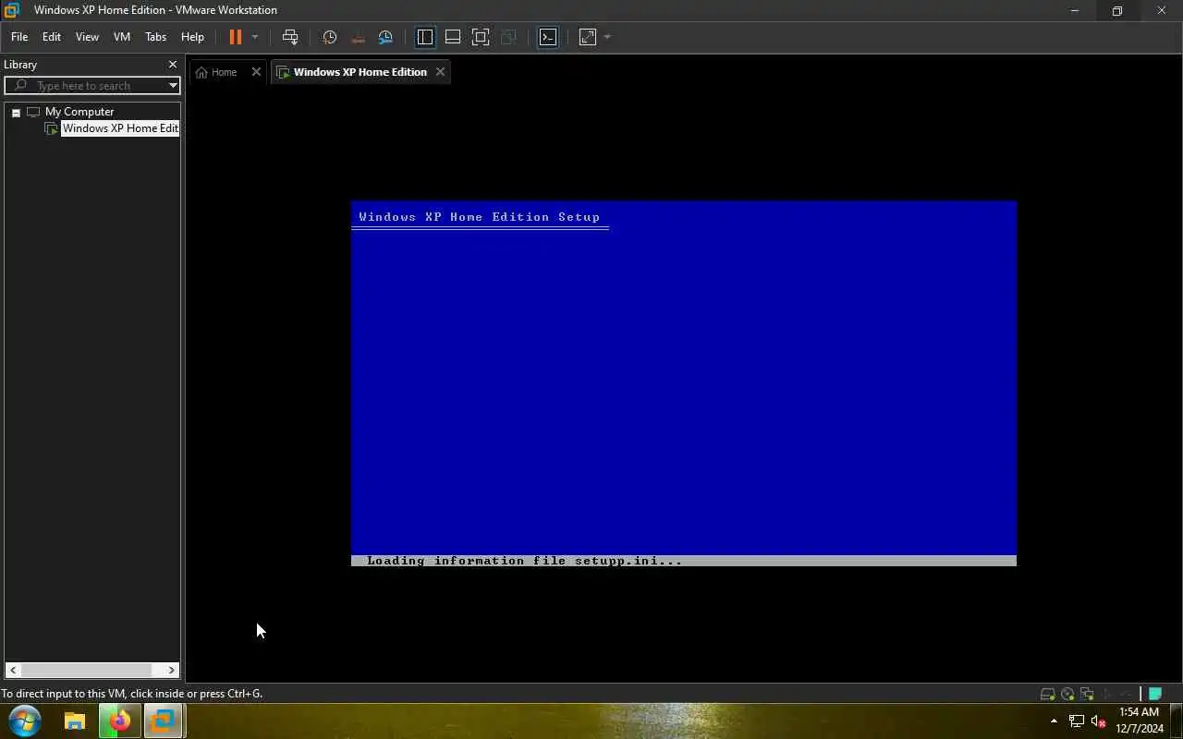
Task: Open the snapshot manager
Action: pos(385,37)
